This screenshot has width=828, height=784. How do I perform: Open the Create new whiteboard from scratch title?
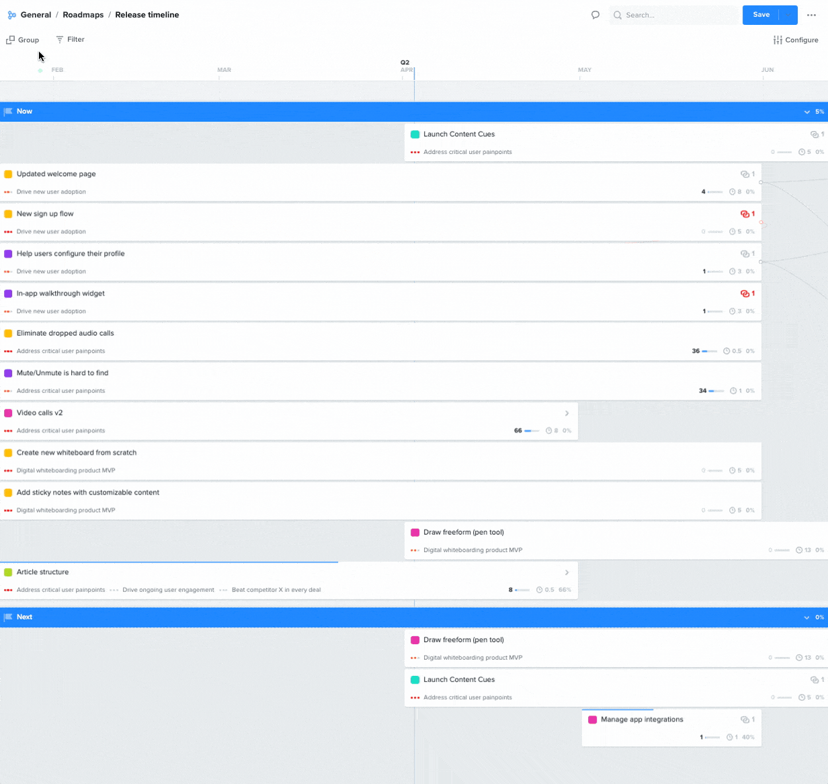pyautogui.click(x=77, y=453)
